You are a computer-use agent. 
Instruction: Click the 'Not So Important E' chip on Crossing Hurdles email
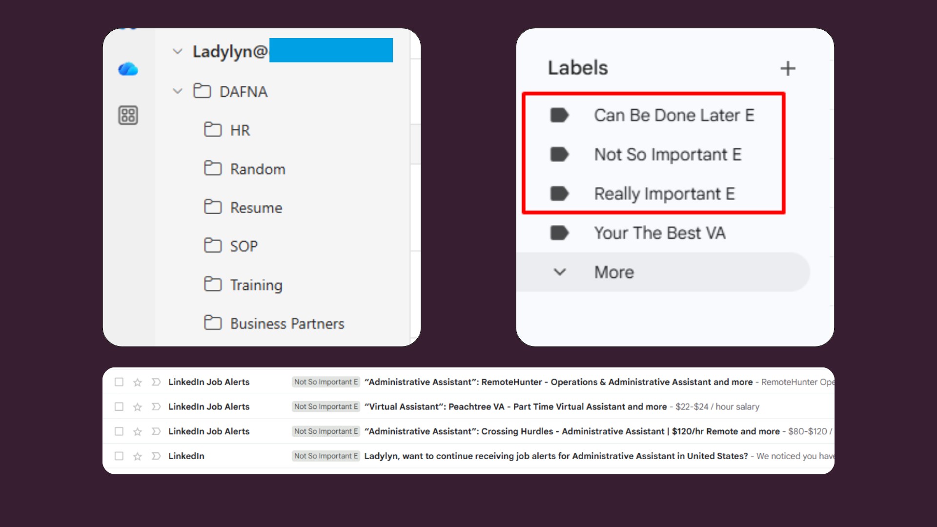pyautogui.click(x=326, y=431)
